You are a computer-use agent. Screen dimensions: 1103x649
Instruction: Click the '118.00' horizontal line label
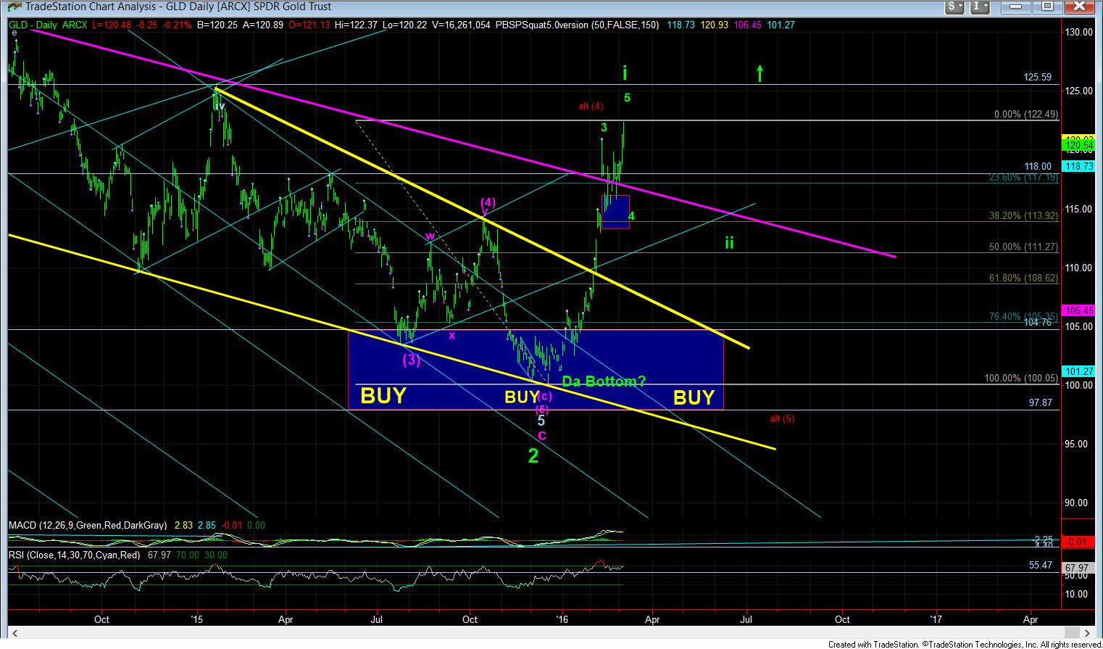point(1038,166)
